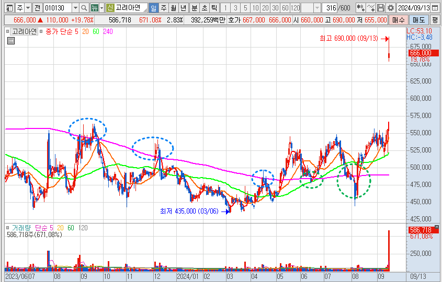The image size is (442, 282).
Task: Select second 초 chart period
Action: pyautogui.click(x=205, y=8)
